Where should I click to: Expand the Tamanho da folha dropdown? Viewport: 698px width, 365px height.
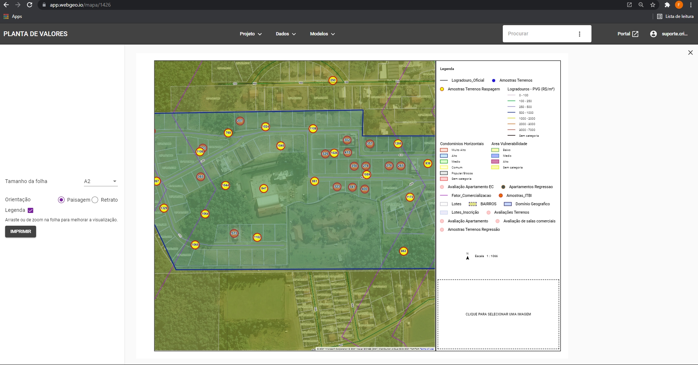click(x=100, y=181)
